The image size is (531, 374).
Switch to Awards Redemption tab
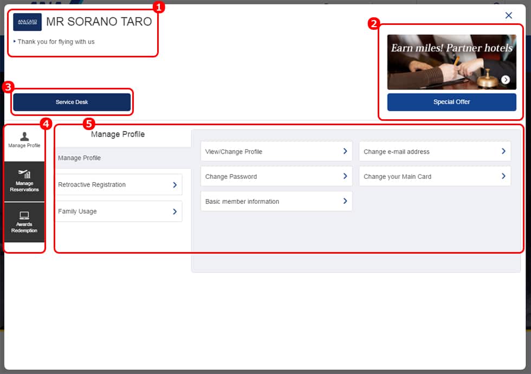click(x=24, y=223)
